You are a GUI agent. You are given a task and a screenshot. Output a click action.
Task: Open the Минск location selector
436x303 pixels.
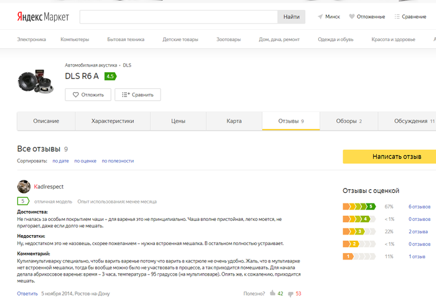(329, 17)
